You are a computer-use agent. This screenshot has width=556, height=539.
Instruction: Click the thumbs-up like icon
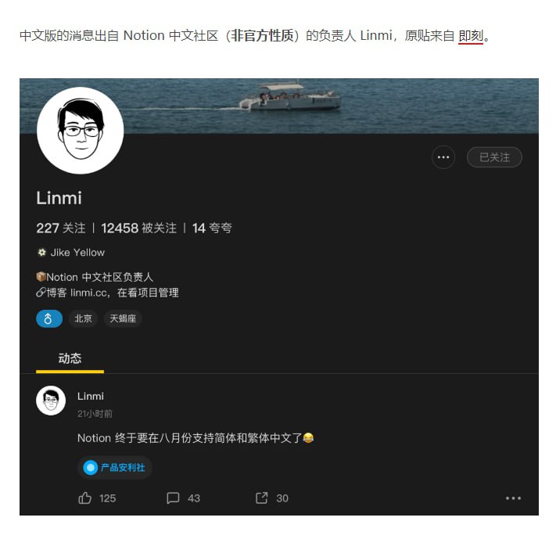click(x=84, y=498)
